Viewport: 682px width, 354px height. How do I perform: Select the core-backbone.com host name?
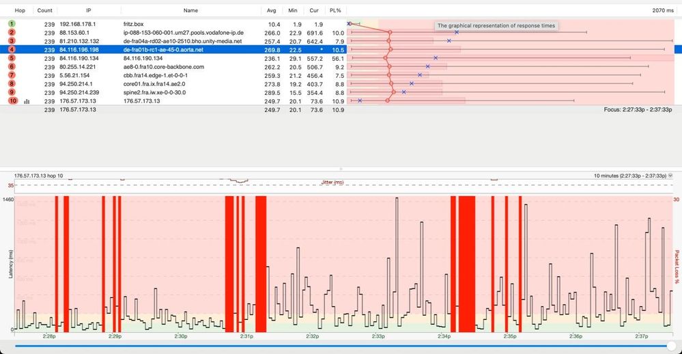point(164,67)
